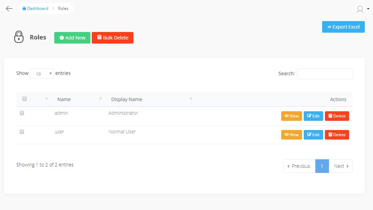This screenshot has height=210, width=373.
Task: Toggle the select-all header checkbox
Action: [x=25, y=99]
